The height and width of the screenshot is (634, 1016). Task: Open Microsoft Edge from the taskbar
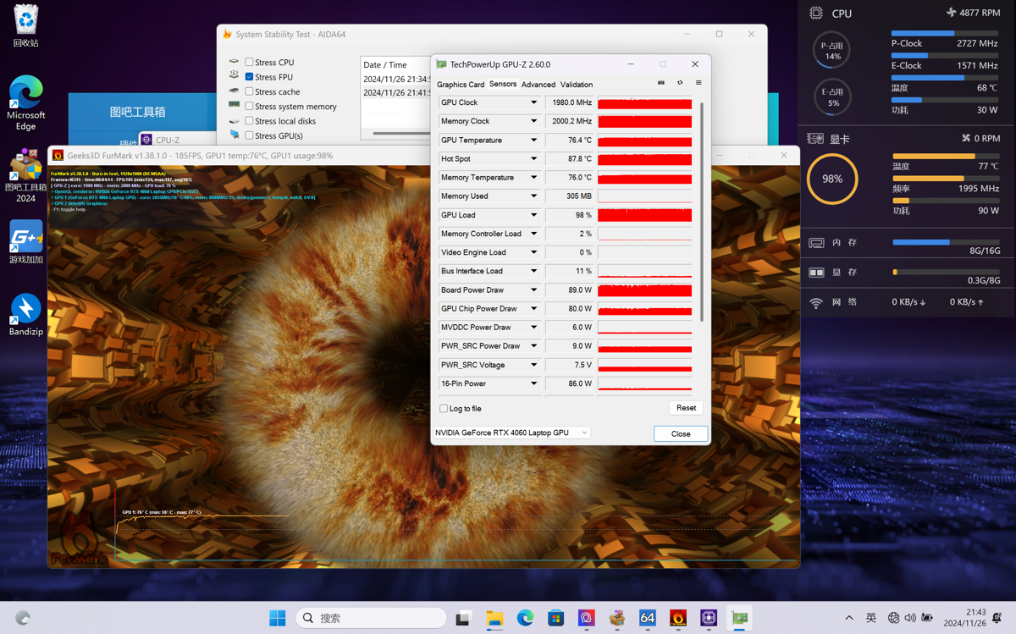click(x=525, y=618)
